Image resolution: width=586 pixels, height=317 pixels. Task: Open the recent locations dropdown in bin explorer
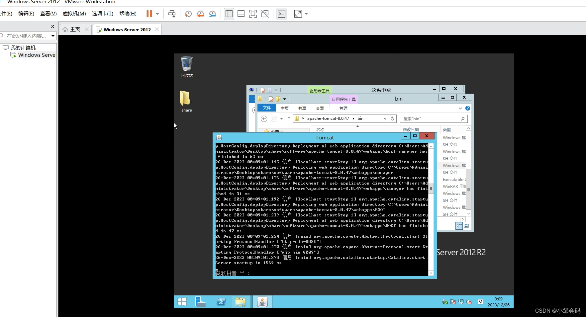[281, 119]
